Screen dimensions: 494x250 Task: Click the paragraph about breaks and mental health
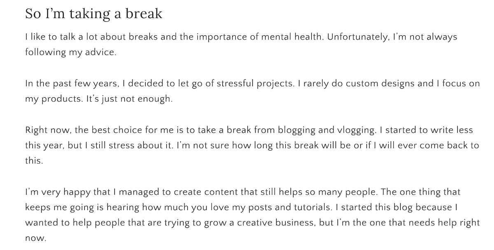(x=241, y=44)
